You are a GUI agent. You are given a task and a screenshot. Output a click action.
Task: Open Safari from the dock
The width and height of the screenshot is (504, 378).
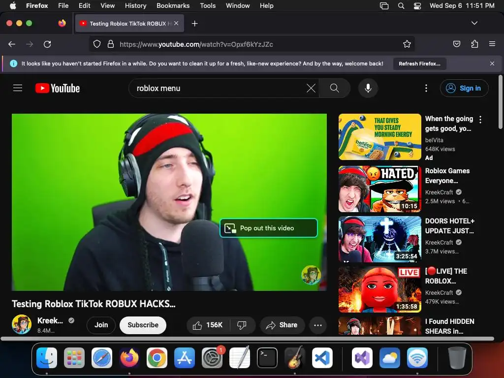pos(102,358)
